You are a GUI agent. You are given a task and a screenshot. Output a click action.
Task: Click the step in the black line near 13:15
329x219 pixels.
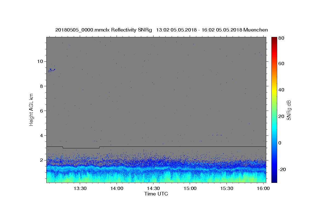63,147
